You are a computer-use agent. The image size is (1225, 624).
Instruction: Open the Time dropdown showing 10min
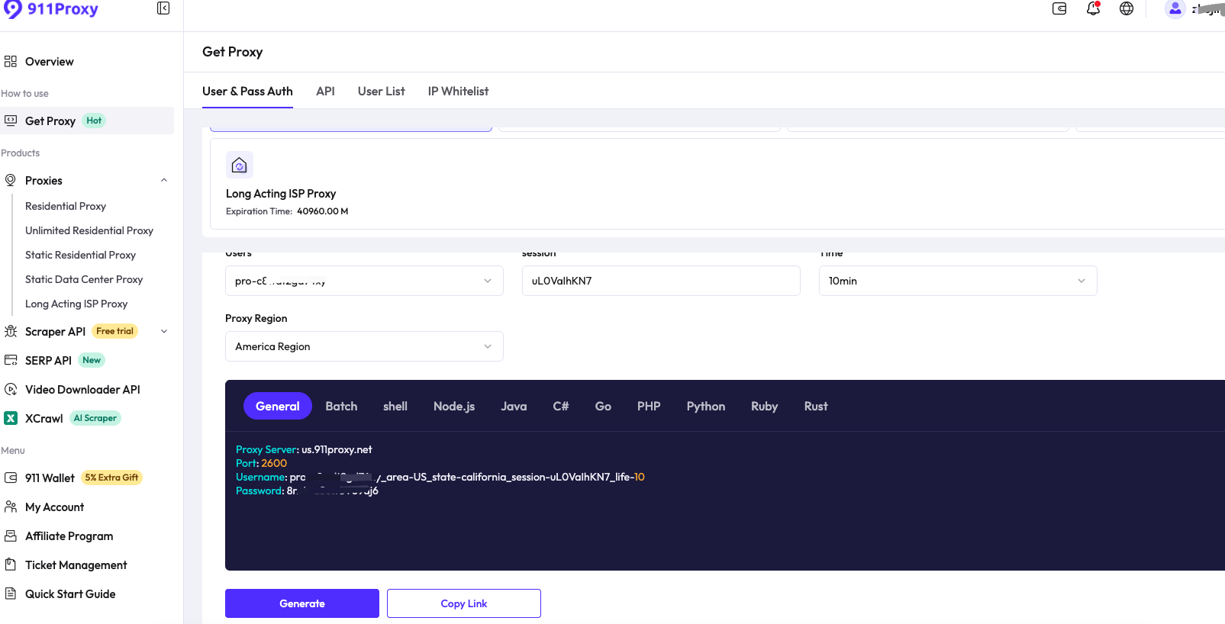click(958, 281)
